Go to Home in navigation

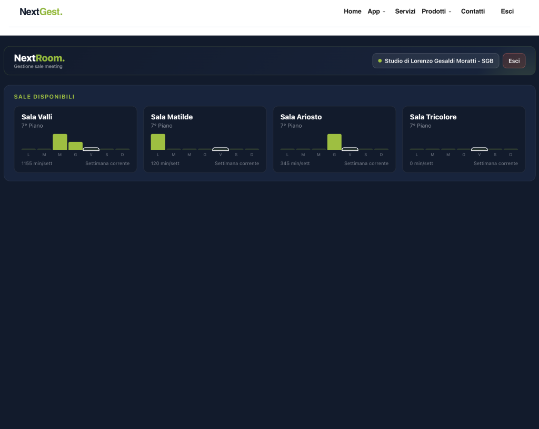pos(352,12)
